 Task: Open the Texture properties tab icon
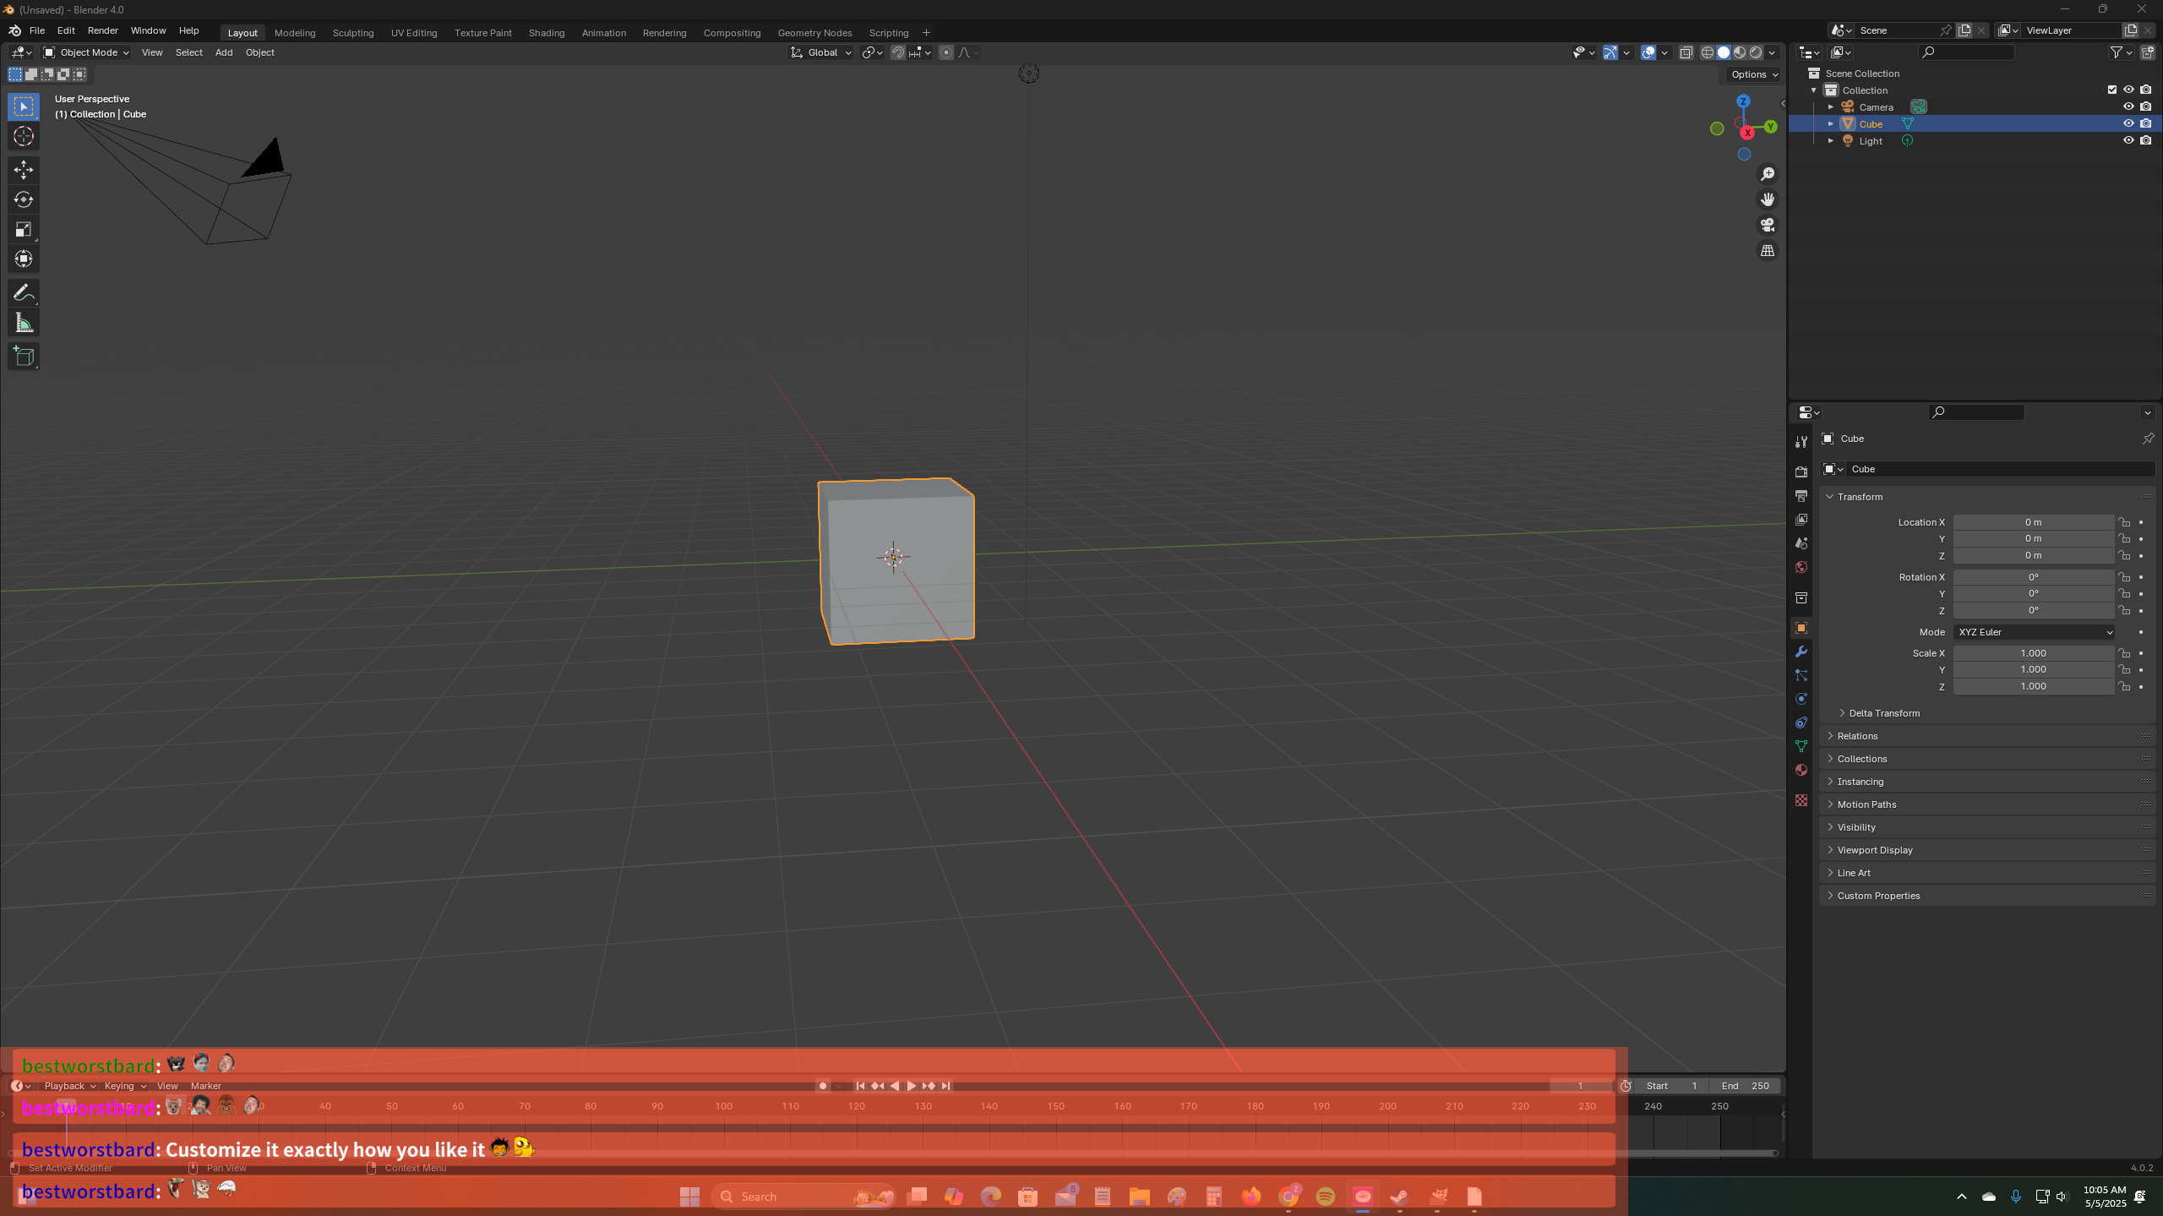pos(1801,799)
